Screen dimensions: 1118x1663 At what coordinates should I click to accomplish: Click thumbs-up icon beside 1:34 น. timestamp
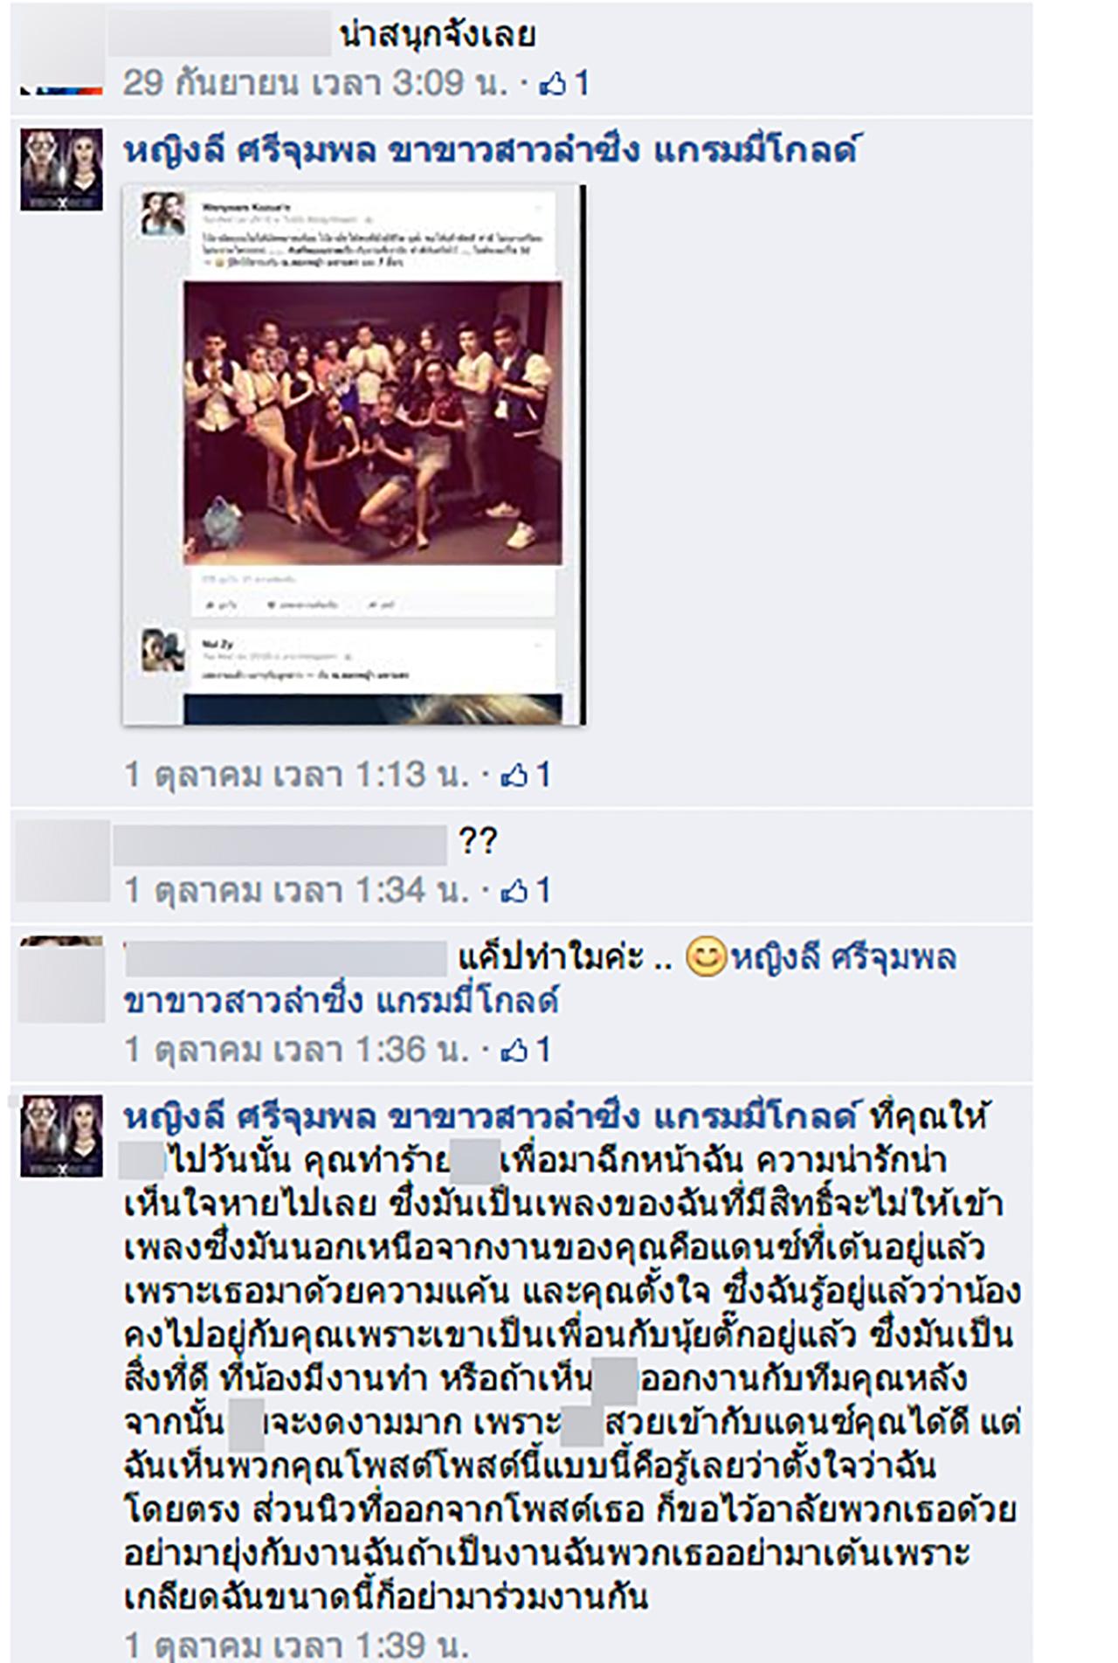[514, 891]
